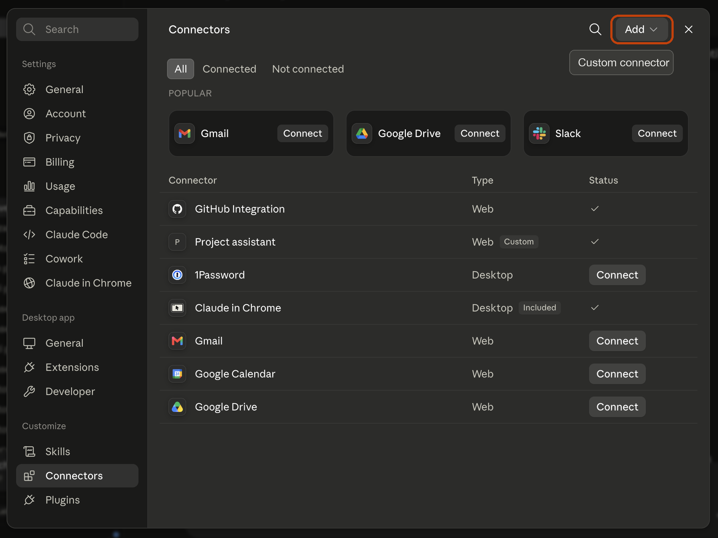718x538 pixels.
Task: Click the Included badge on Claude in Chrome
Action: pos(539,308)
